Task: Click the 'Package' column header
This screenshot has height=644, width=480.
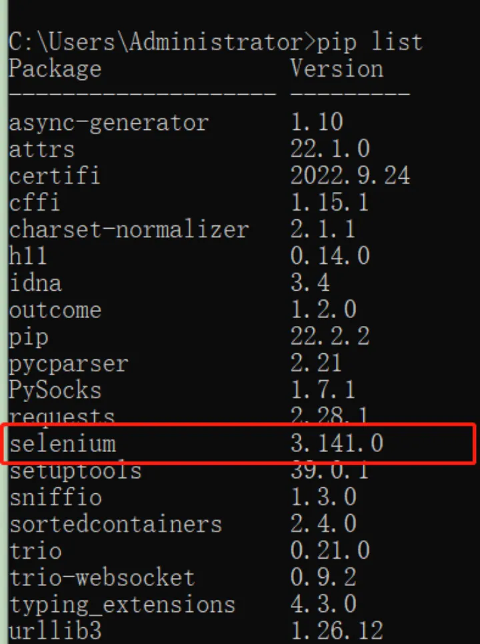Action: [x=55, y=69]
